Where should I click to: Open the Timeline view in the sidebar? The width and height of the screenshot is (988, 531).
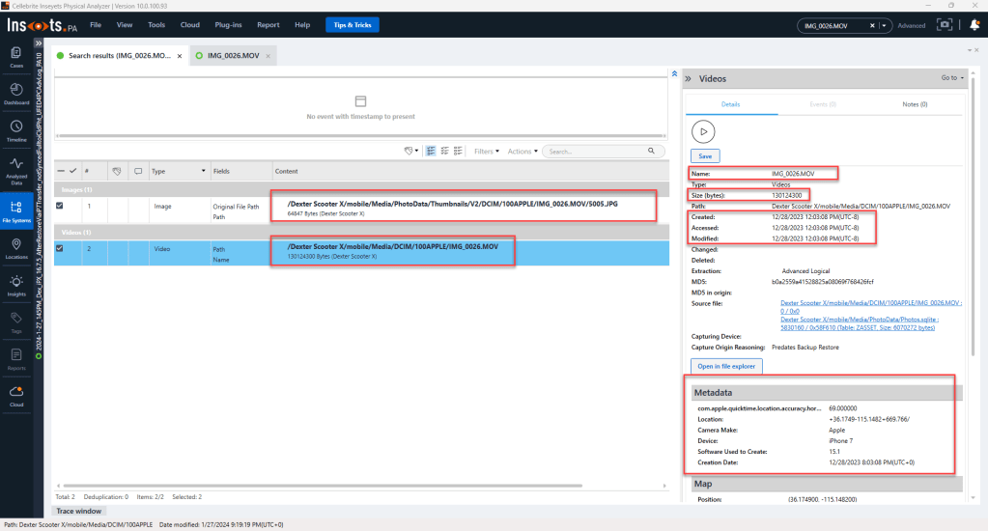[x=16, y=130]
